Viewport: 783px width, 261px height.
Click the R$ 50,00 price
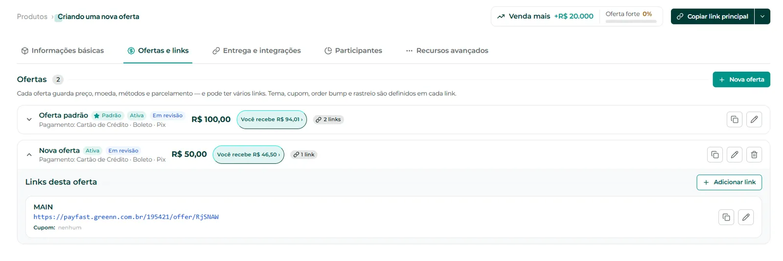click(x=189, y=154)
